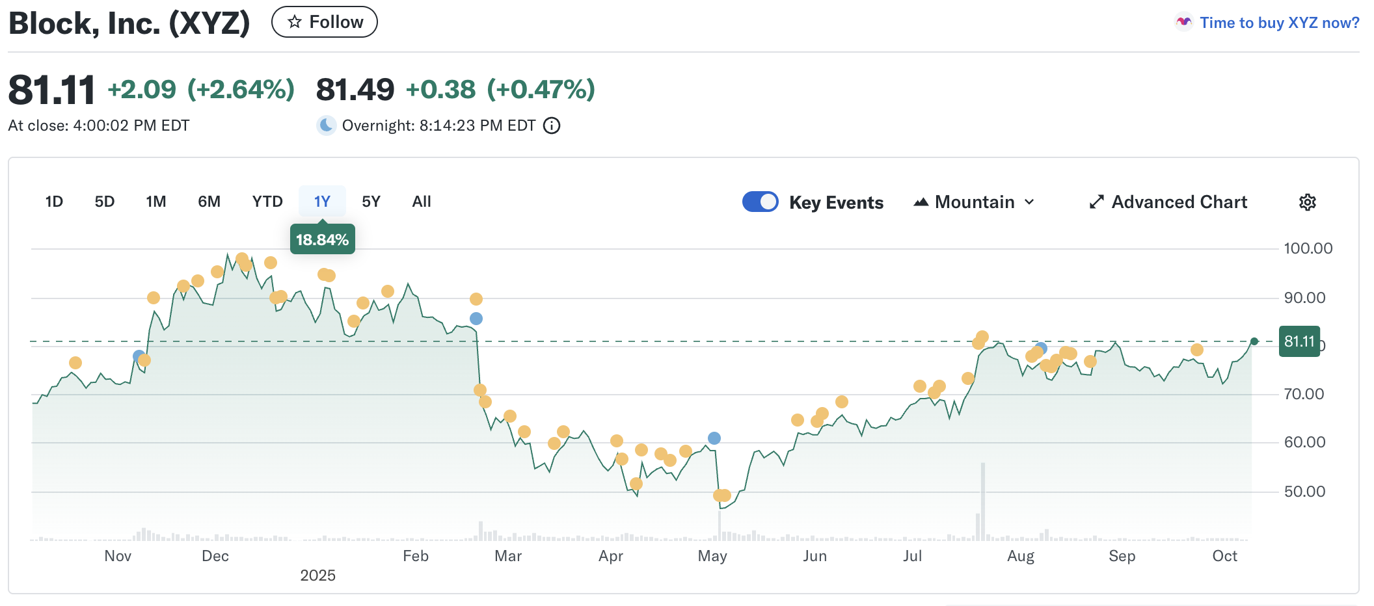
Task: Click the overnight moon icon
Action: (x=327, y=125)
